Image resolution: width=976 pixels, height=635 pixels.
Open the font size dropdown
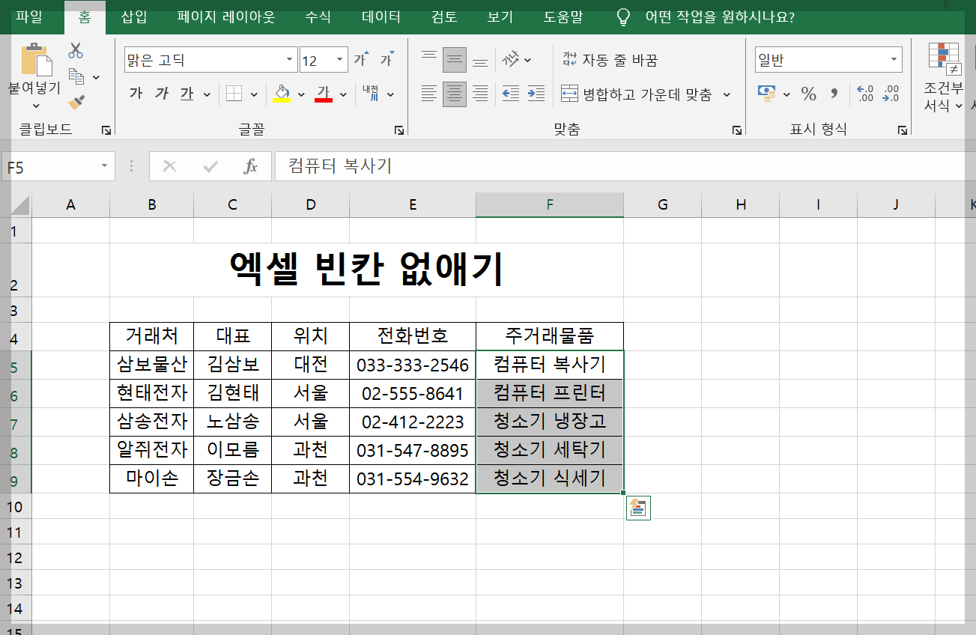point(339,58)
